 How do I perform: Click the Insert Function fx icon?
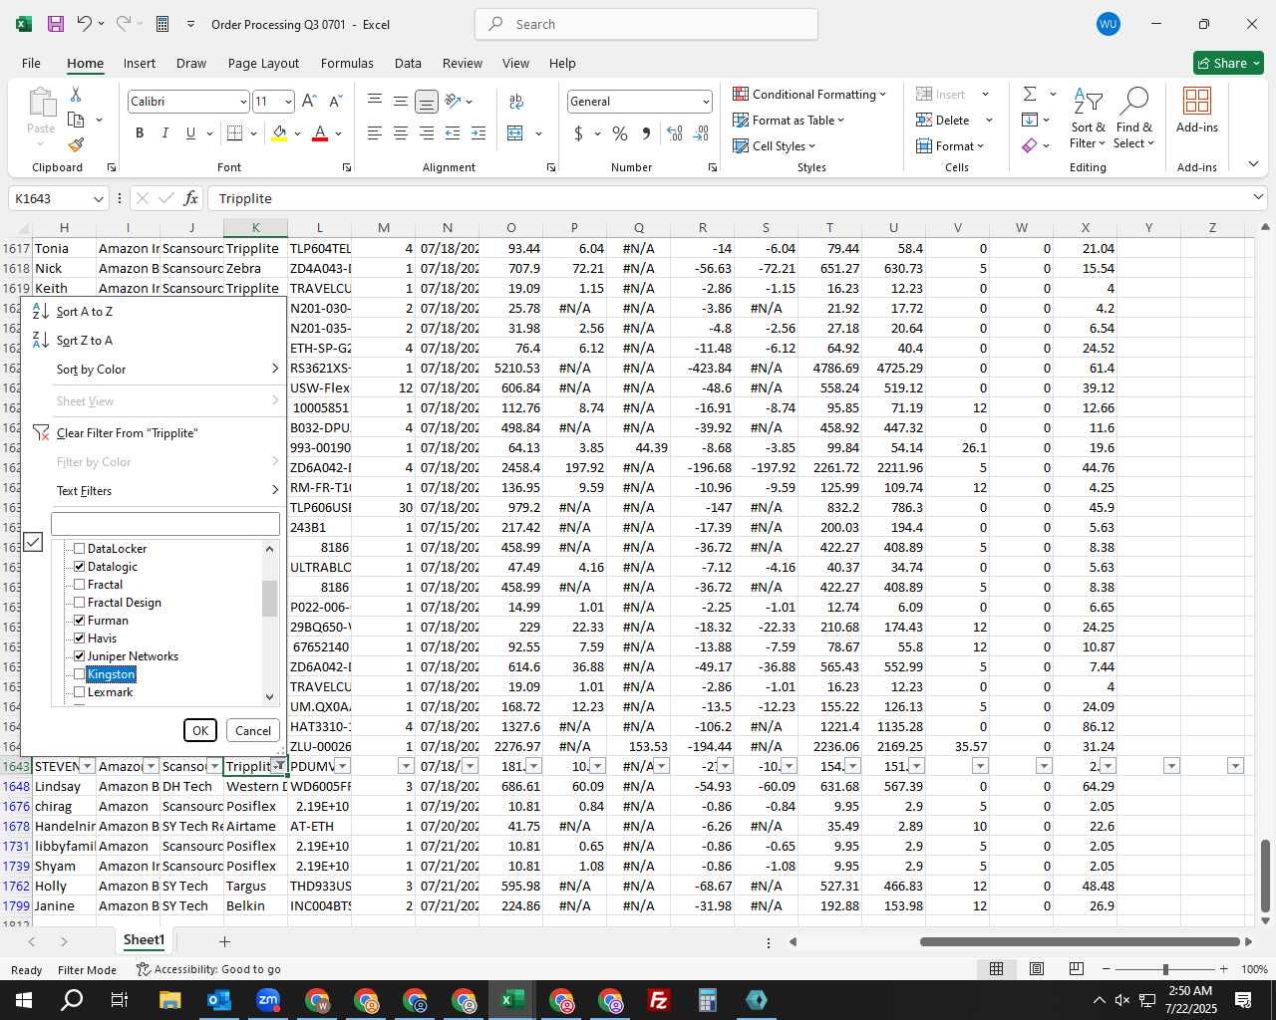pyautogui.click(x=191, y=198)
